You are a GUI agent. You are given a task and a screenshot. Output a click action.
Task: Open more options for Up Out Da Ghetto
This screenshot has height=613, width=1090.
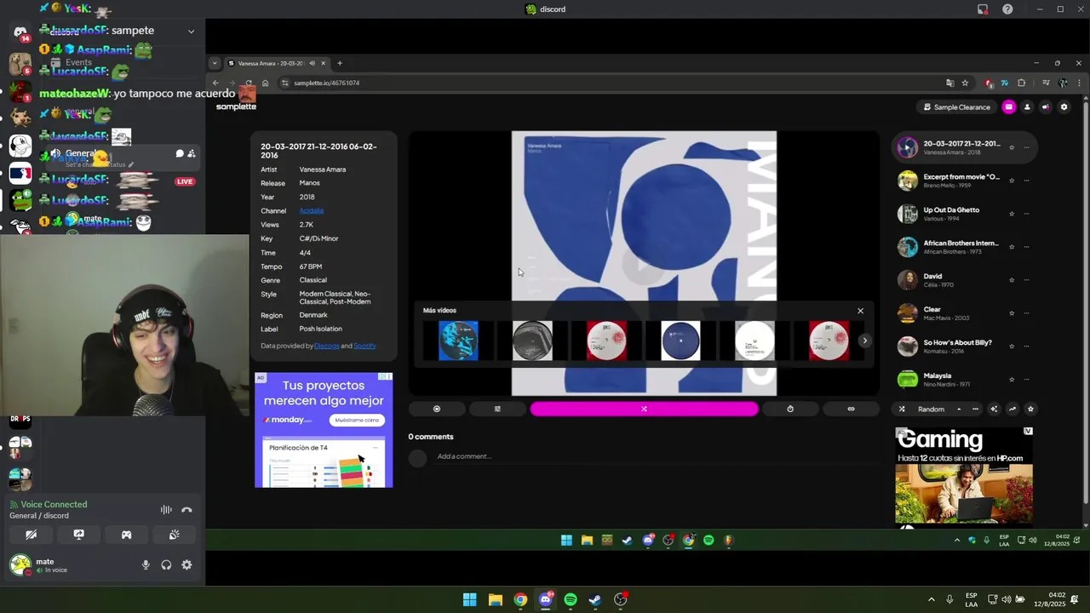click(1026, 214)
